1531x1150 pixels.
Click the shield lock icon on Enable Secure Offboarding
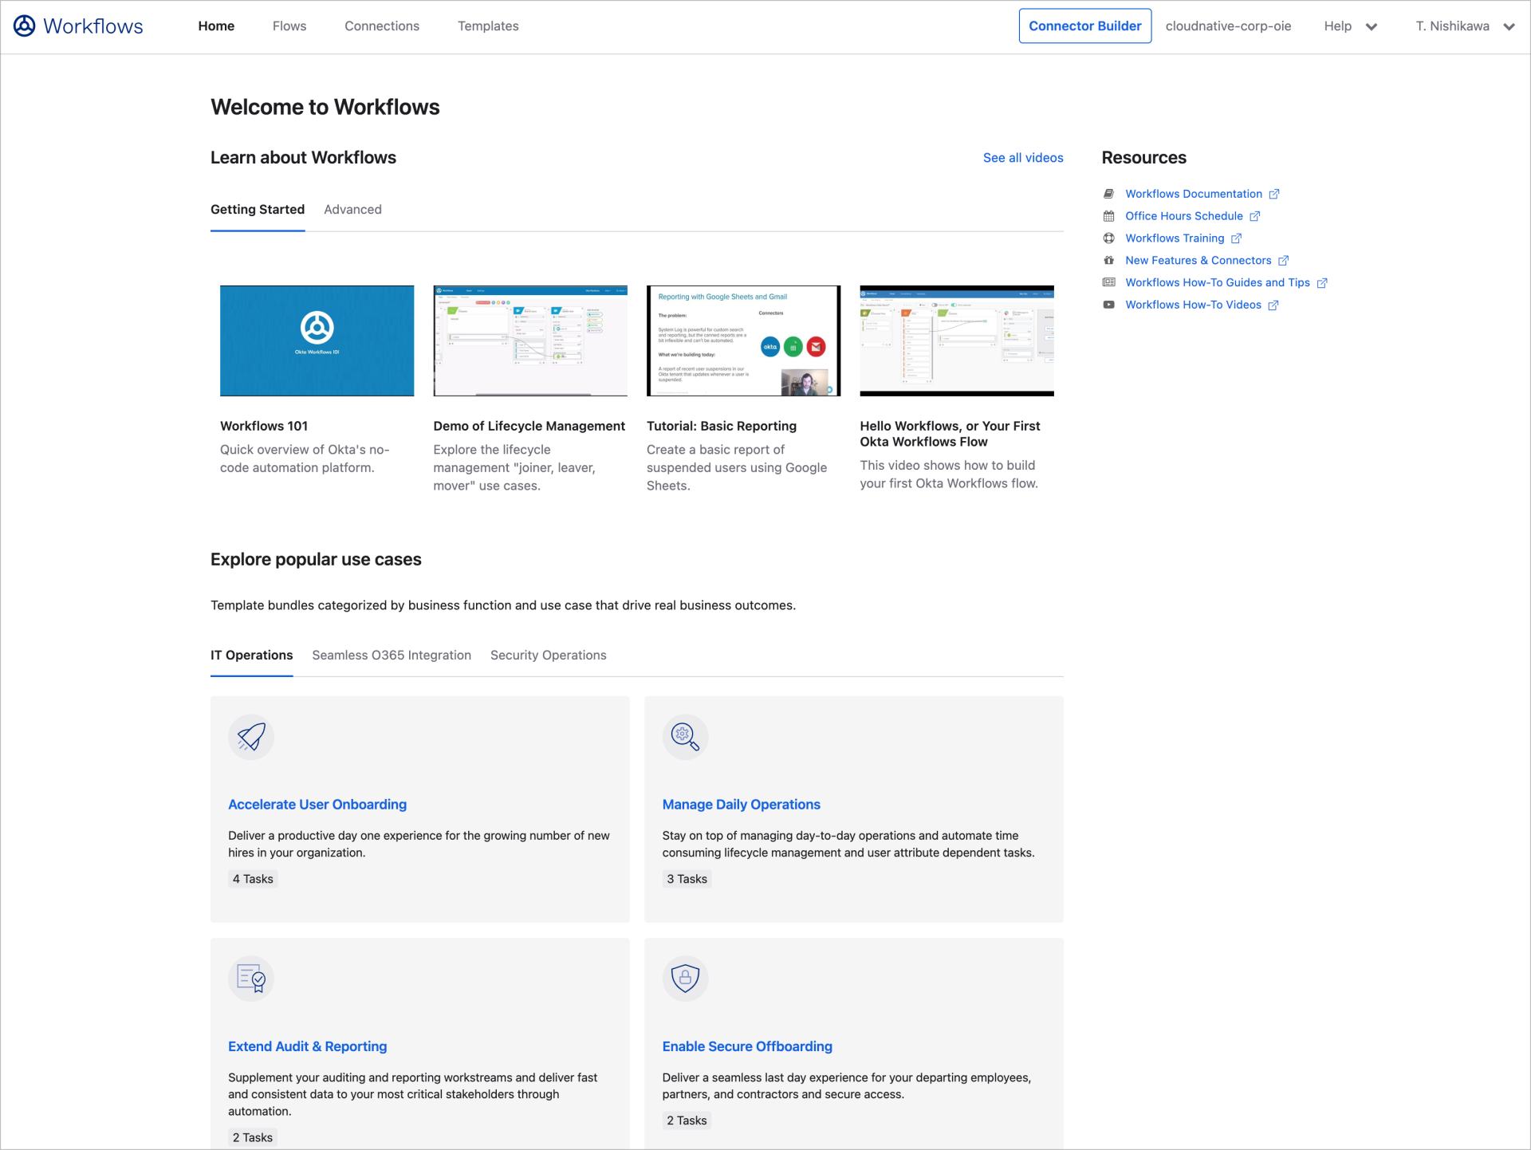[x=685, y=979]
